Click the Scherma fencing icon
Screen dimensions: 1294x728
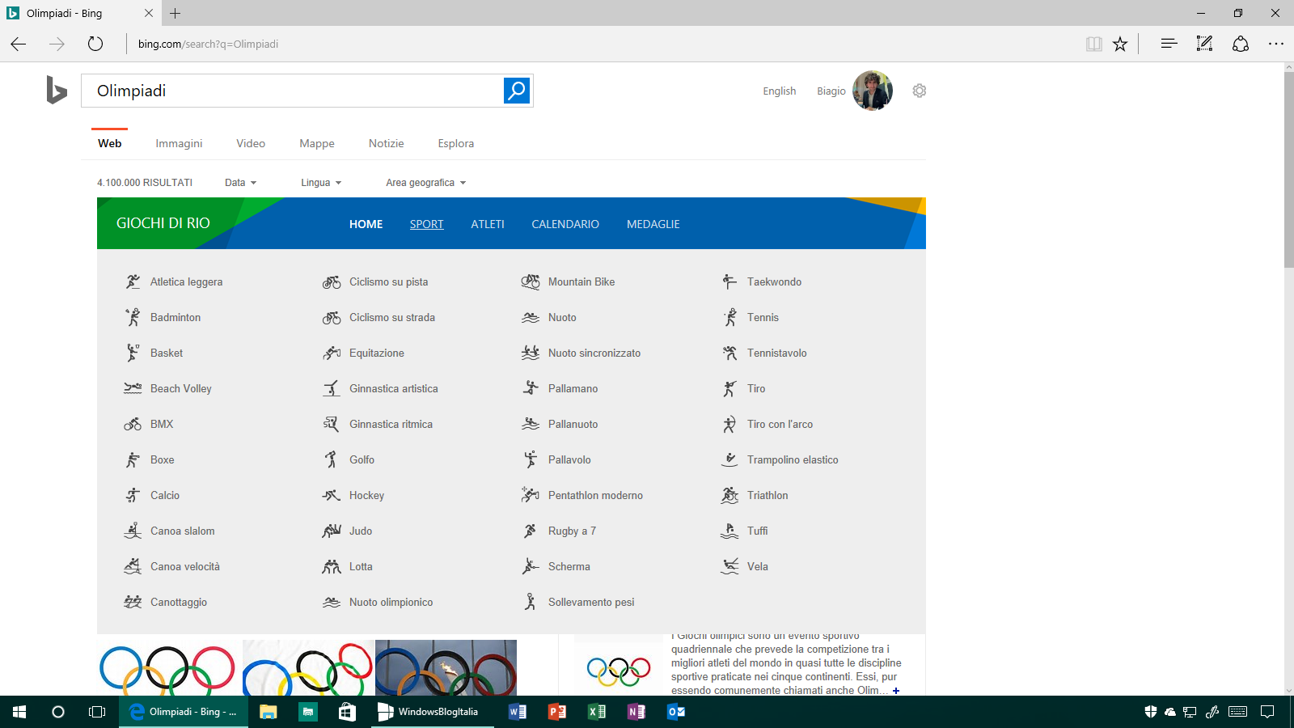531,566
